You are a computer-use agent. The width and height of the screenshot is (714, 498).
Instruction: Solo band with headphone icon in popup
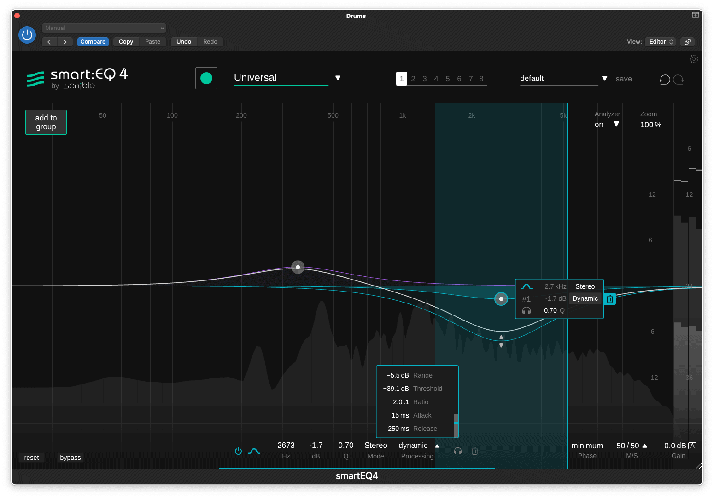527,311
